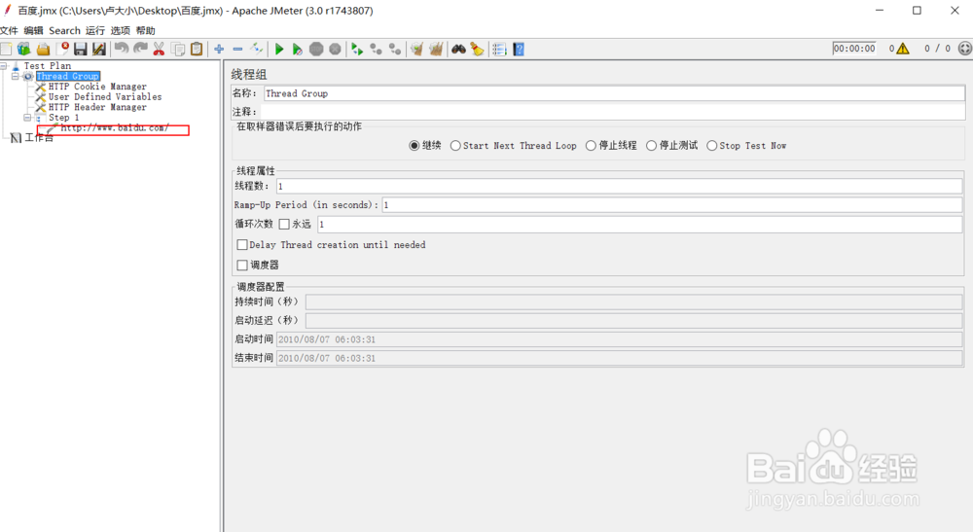The image size is (973, 532).
Task: Click the 名称 field containing Thread Group
Action: 614,93
